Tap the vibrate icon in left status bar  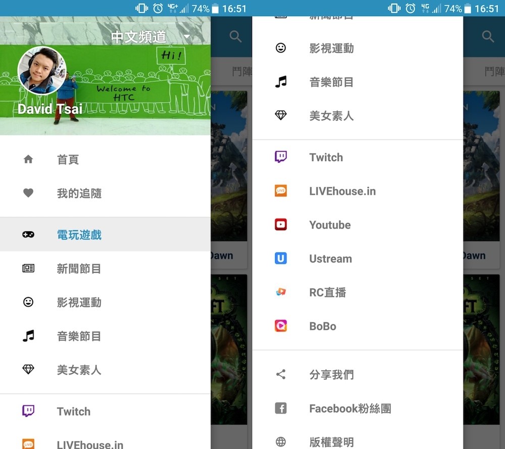[x=142, y=9]
